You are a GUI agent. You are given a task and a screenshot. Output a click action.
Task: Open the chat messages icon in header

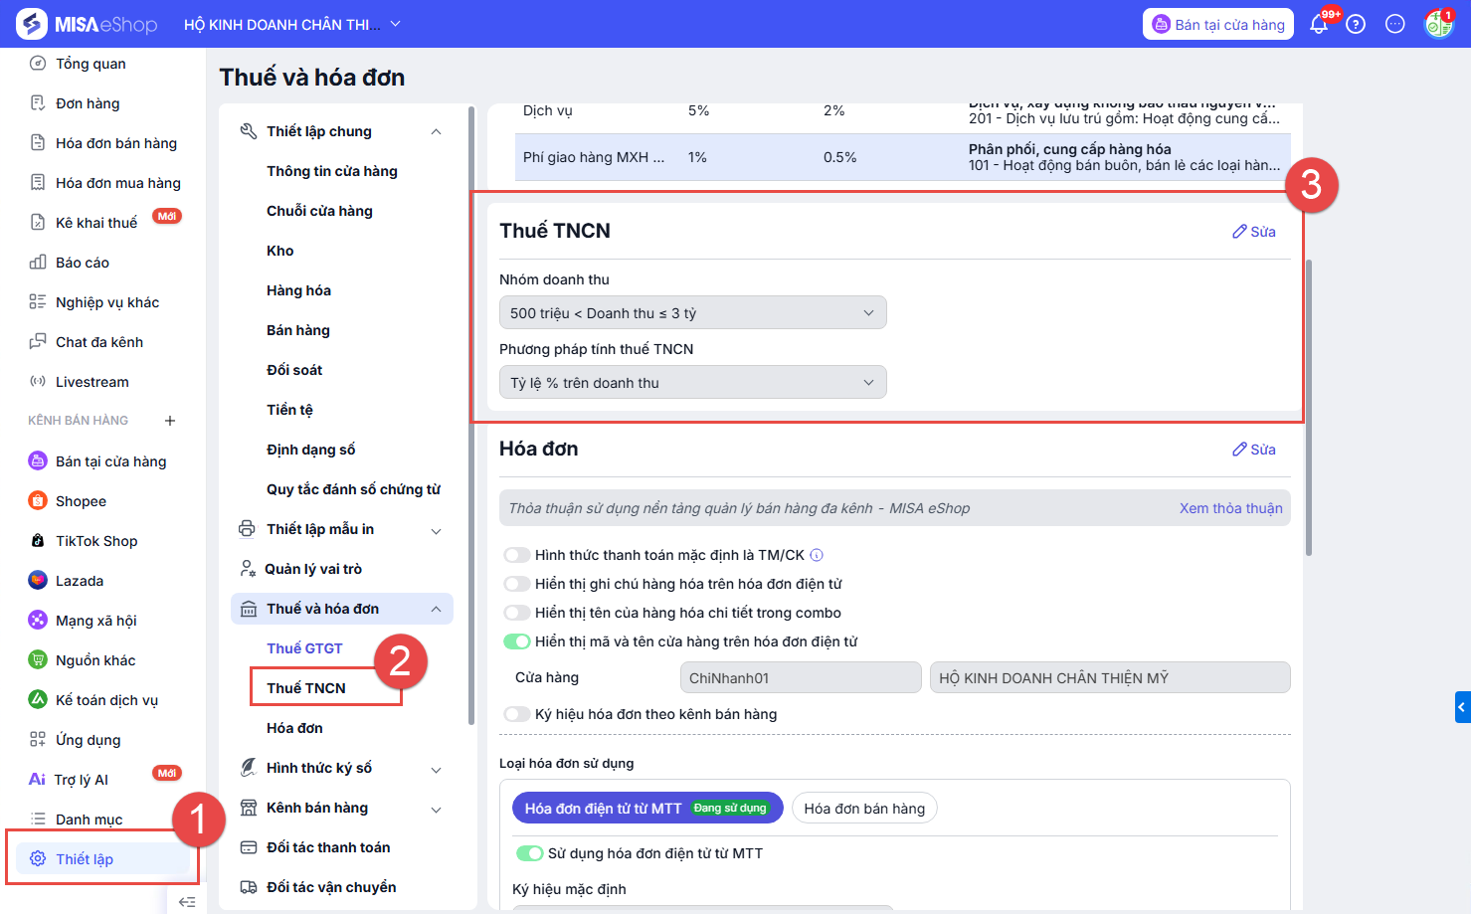tap(1395, 25)
